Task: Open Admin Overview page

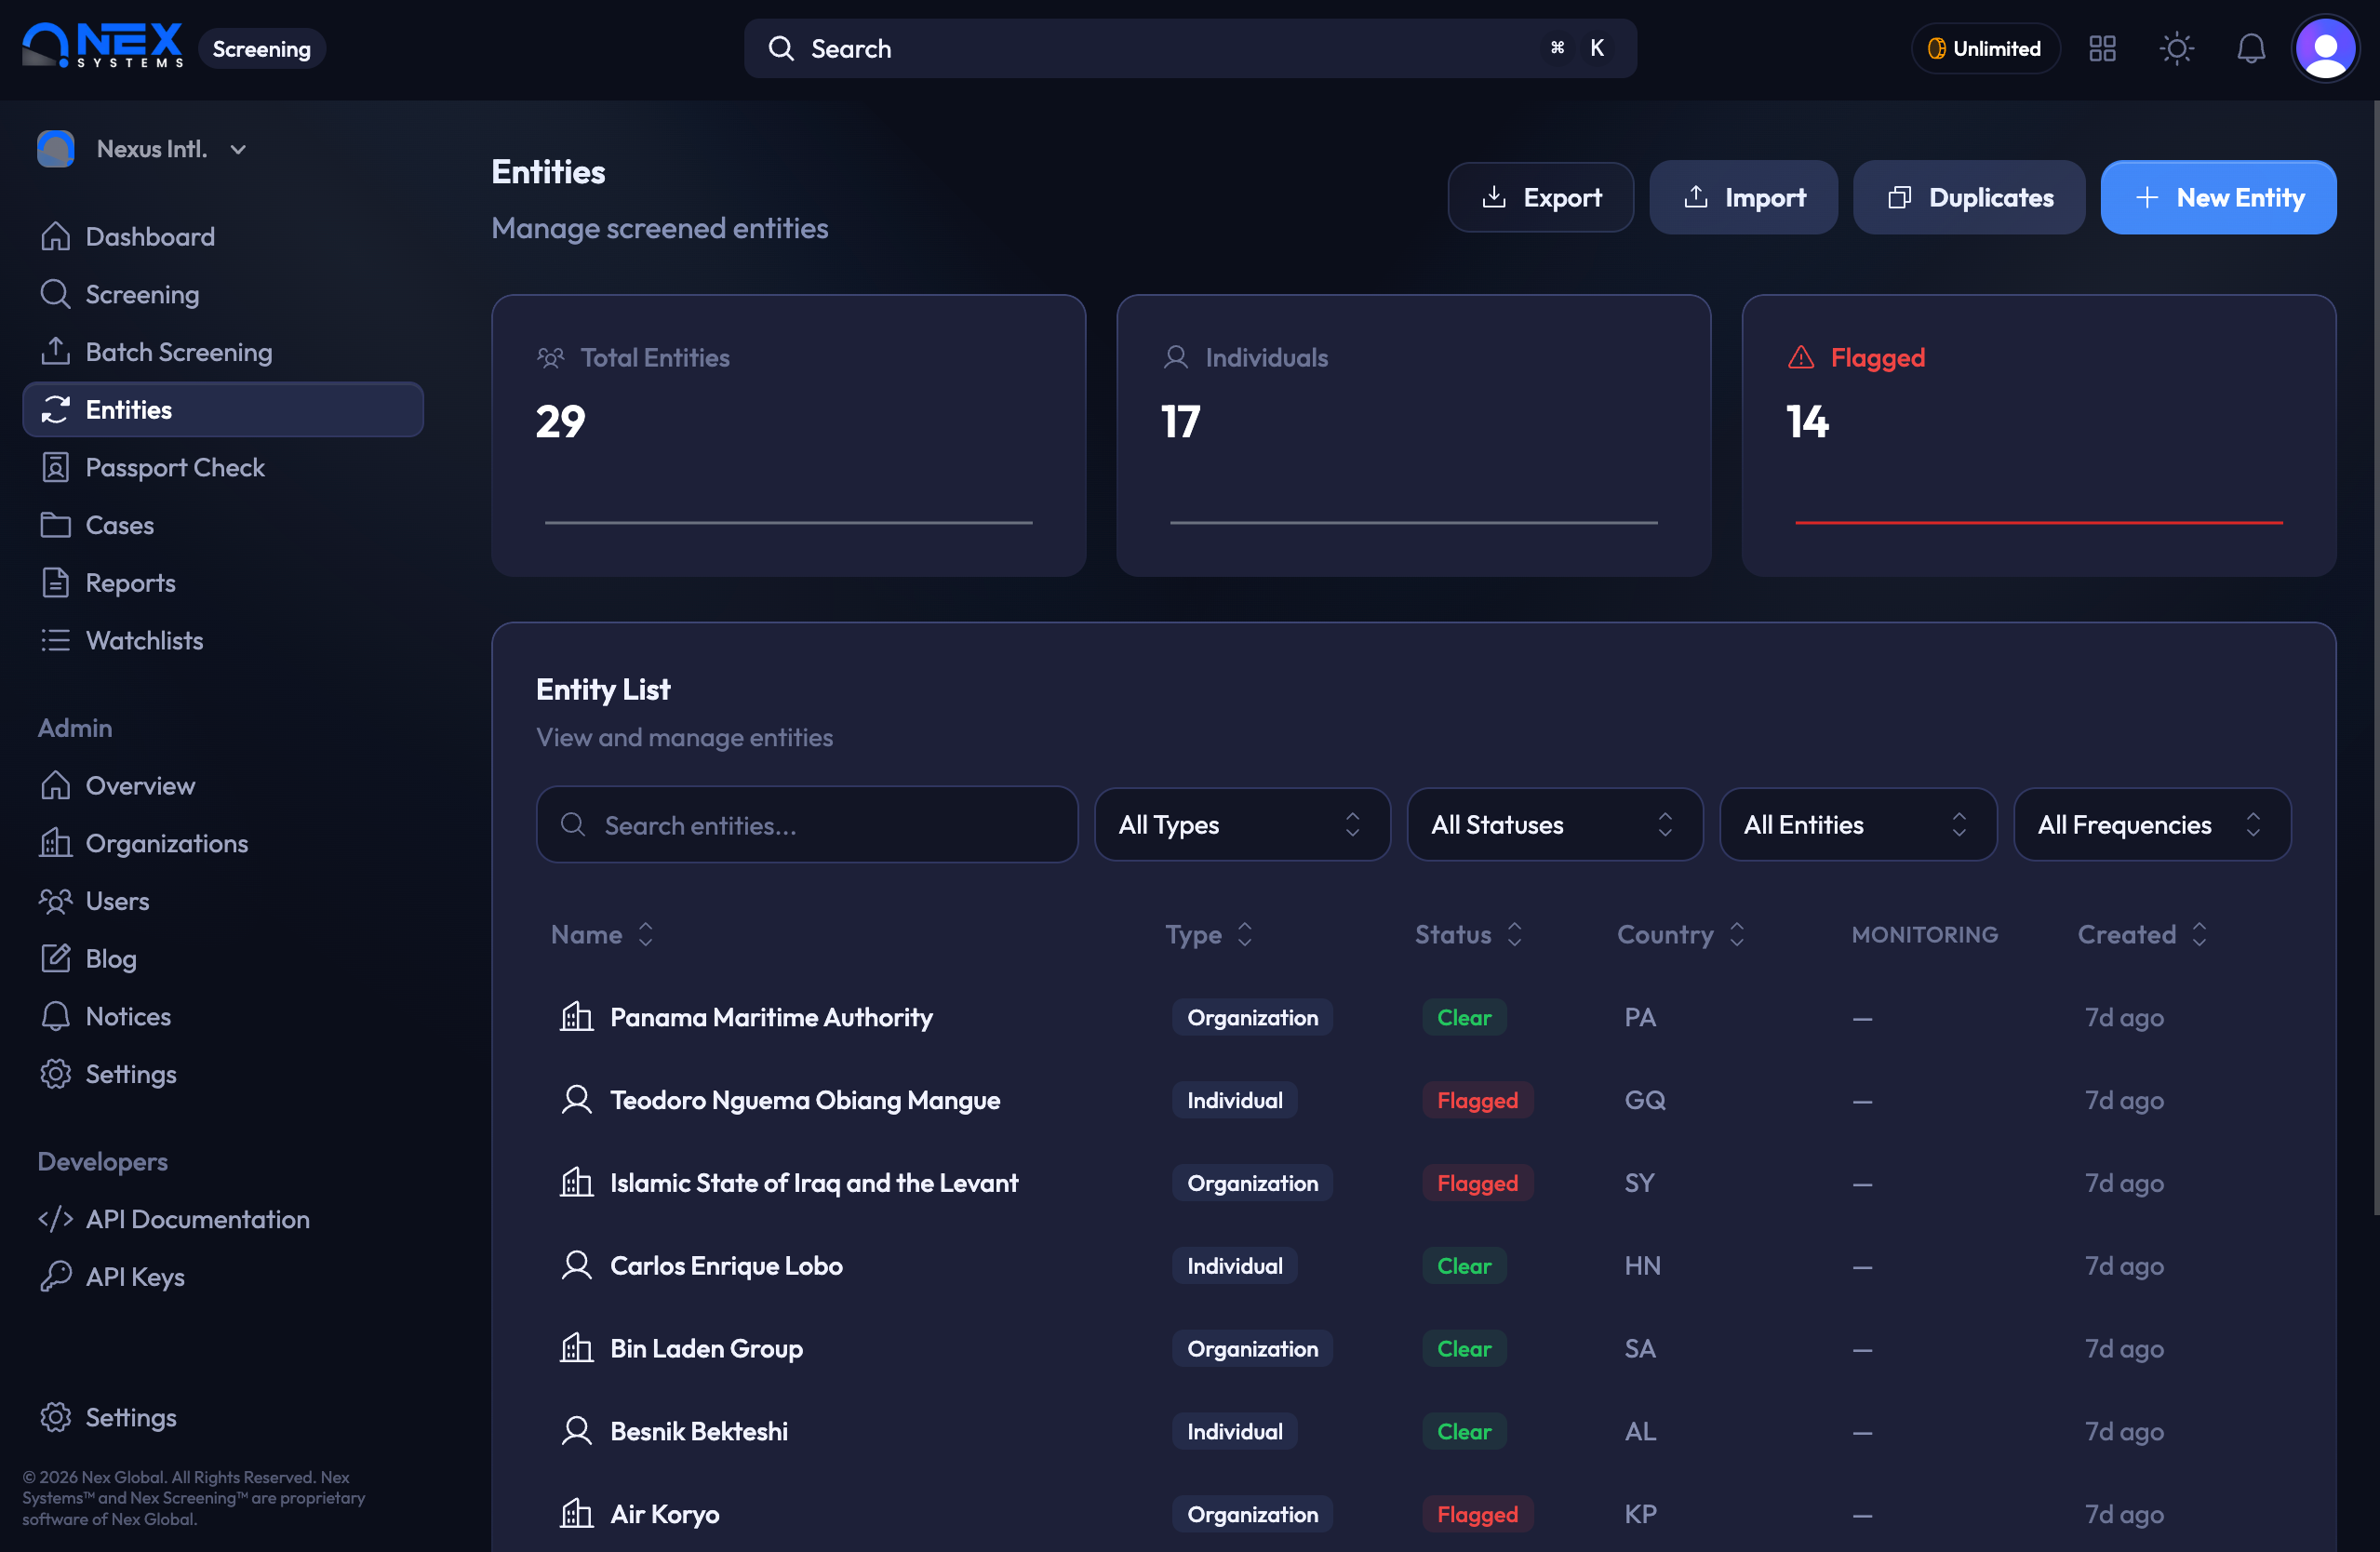Action: tap(223, 786)
